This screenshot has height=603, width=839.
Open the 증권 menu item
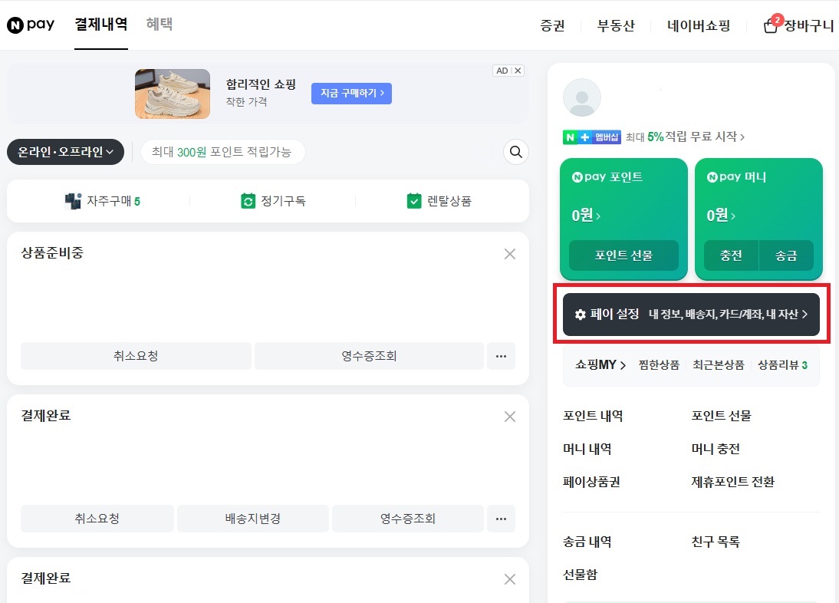point(553,25)
